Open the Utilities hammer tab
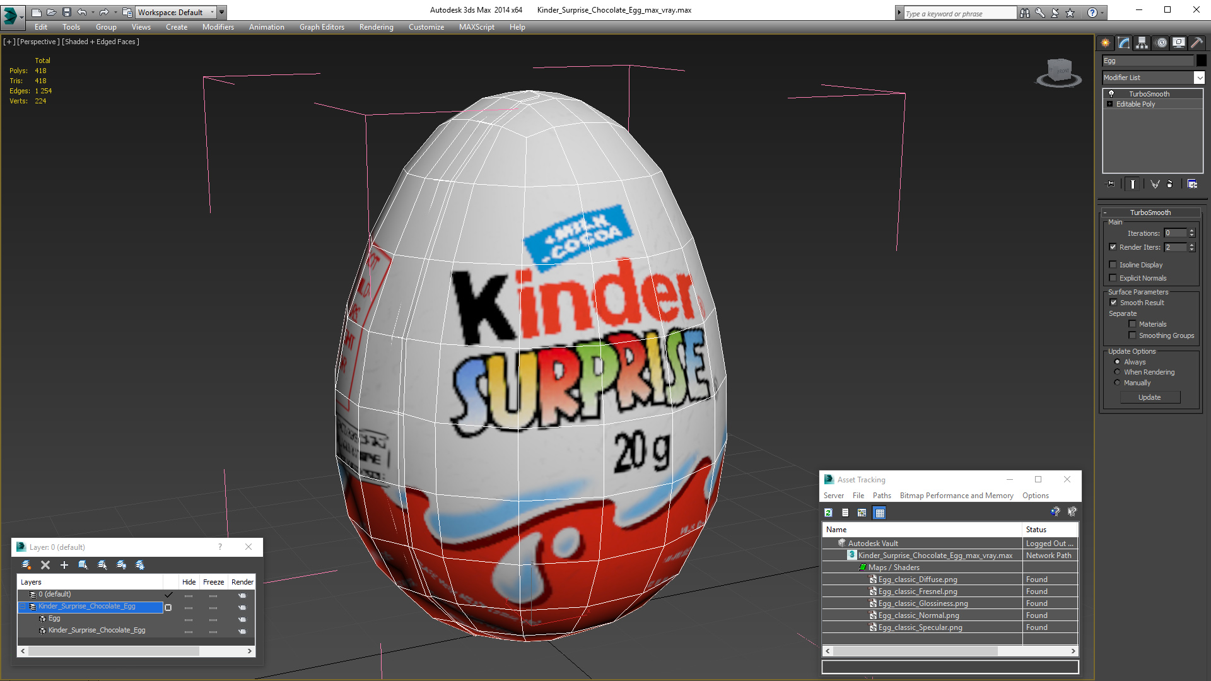The image size is (1211, 681). (x=1196, y=43)
